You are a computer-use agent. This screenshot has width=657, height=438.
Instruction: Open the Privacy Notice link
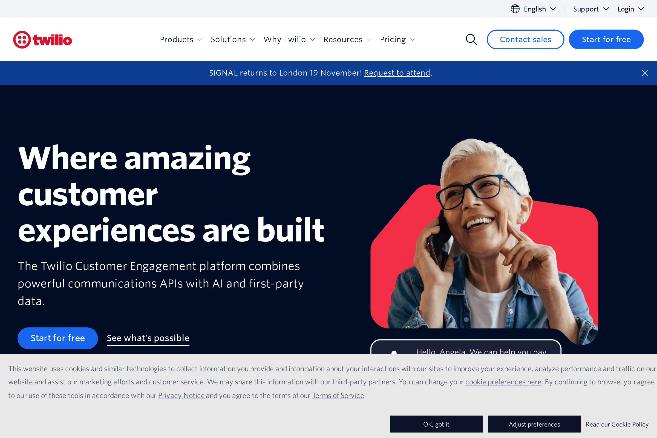(x=181, y=396)
